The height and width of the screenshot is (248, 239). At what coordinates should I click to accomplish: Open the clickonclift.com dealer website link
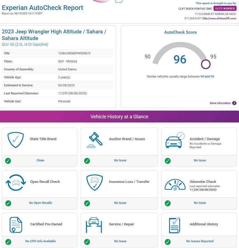pyautogui.click(x=220, y=18)
